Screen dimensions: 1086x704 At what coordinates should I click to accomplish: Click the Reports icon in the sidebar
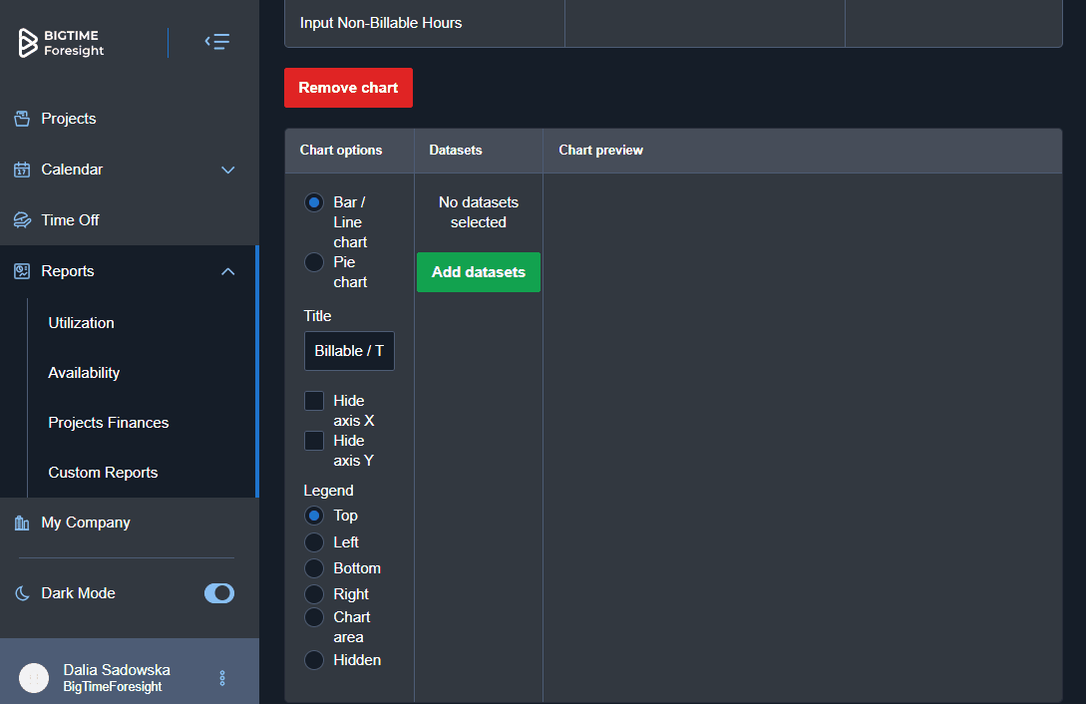[20, 270]
